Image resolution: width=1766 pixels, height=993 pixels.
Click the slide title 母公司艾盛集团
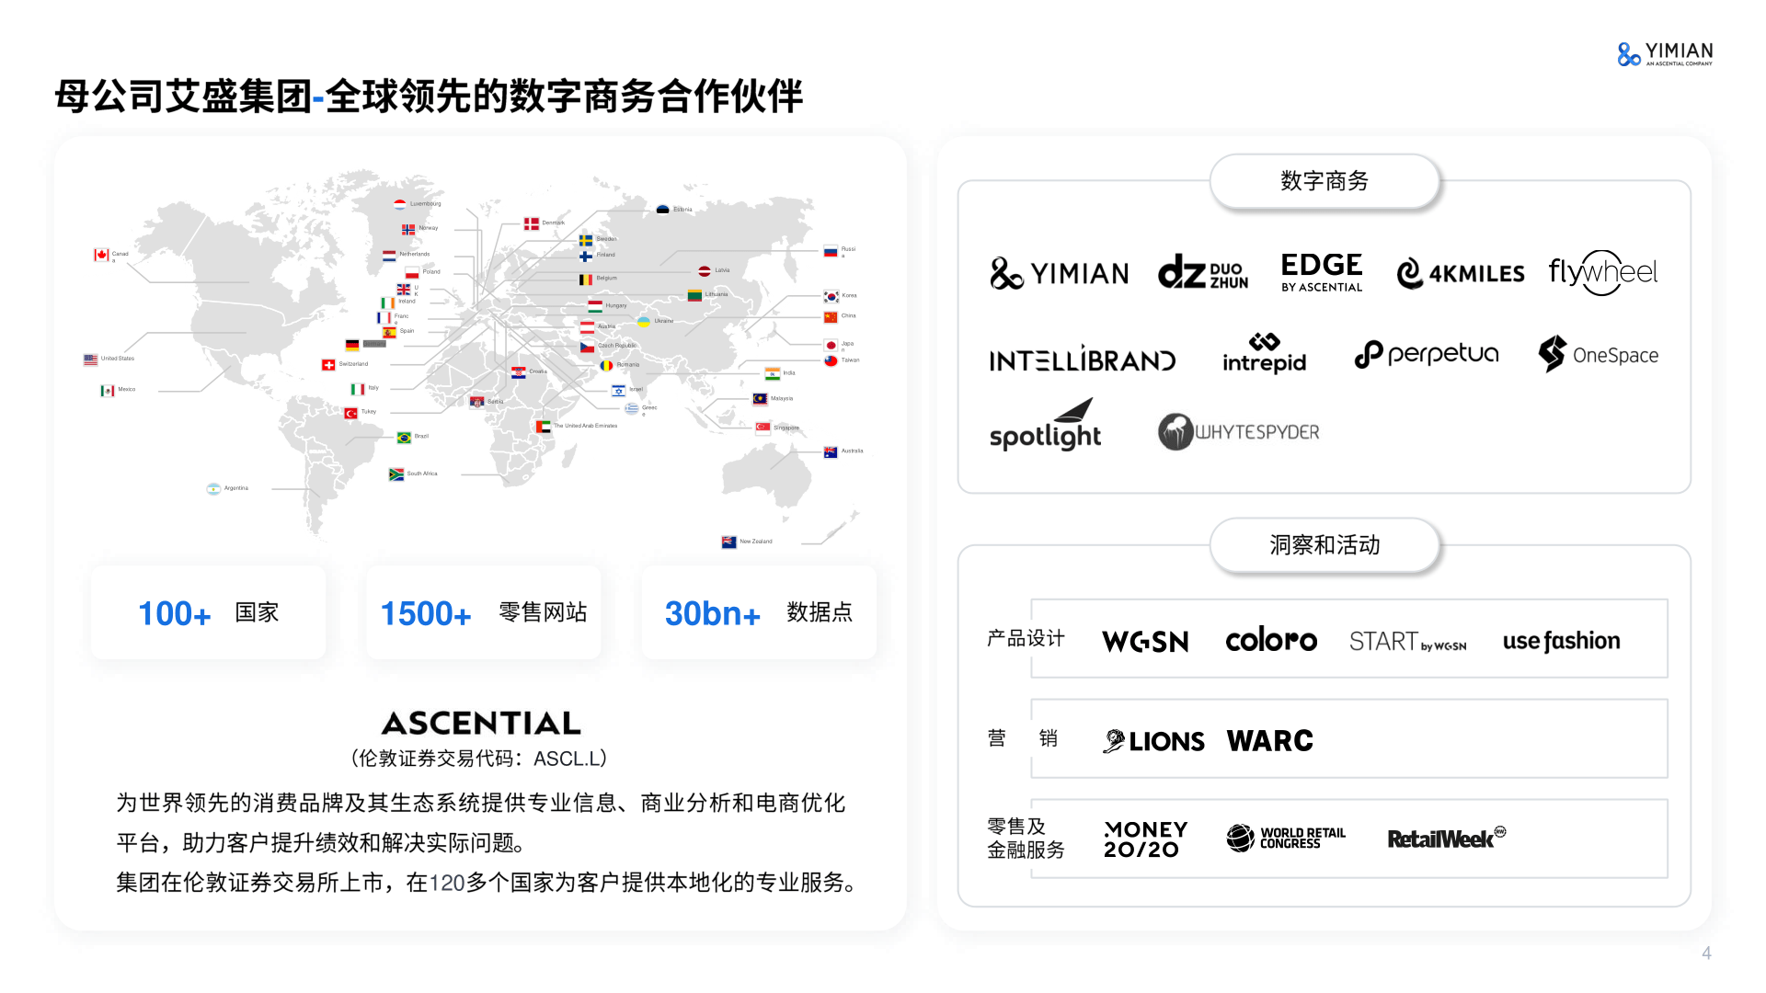point(429,96)
